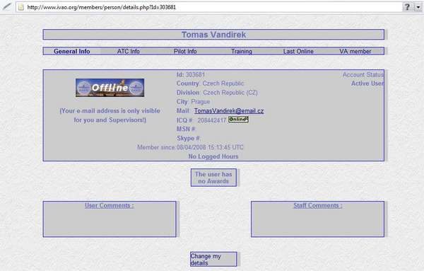The image size is (424, 271).
Task: Open the Training tab
Action: (242, 51)
